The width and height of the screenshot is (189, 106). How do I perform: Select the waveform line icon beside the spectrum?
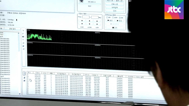(23, 40)
